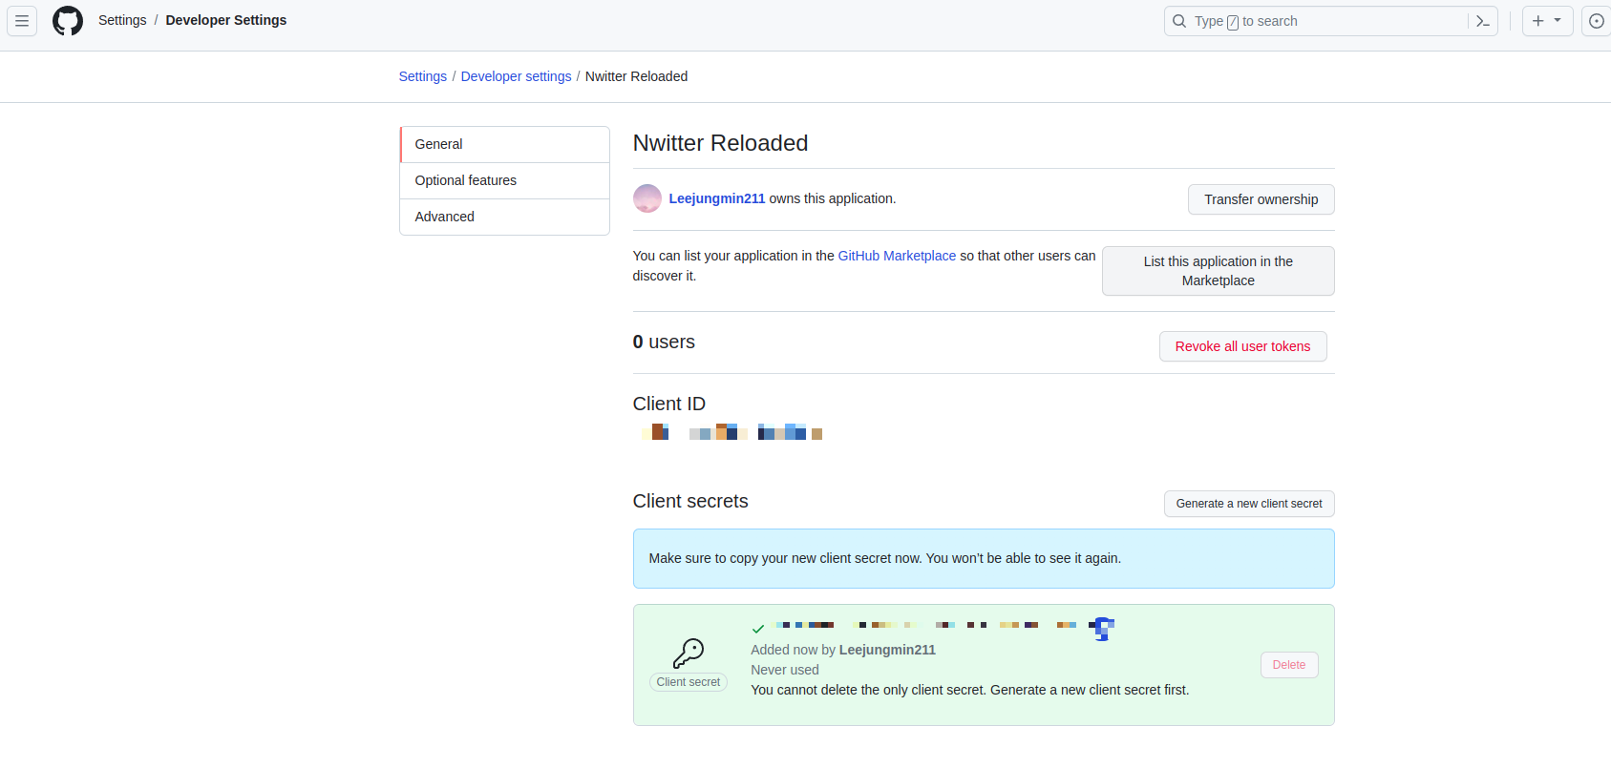
Task: Click Nwitter Reloaded in the breadcrumb
Action: [636, 76]
